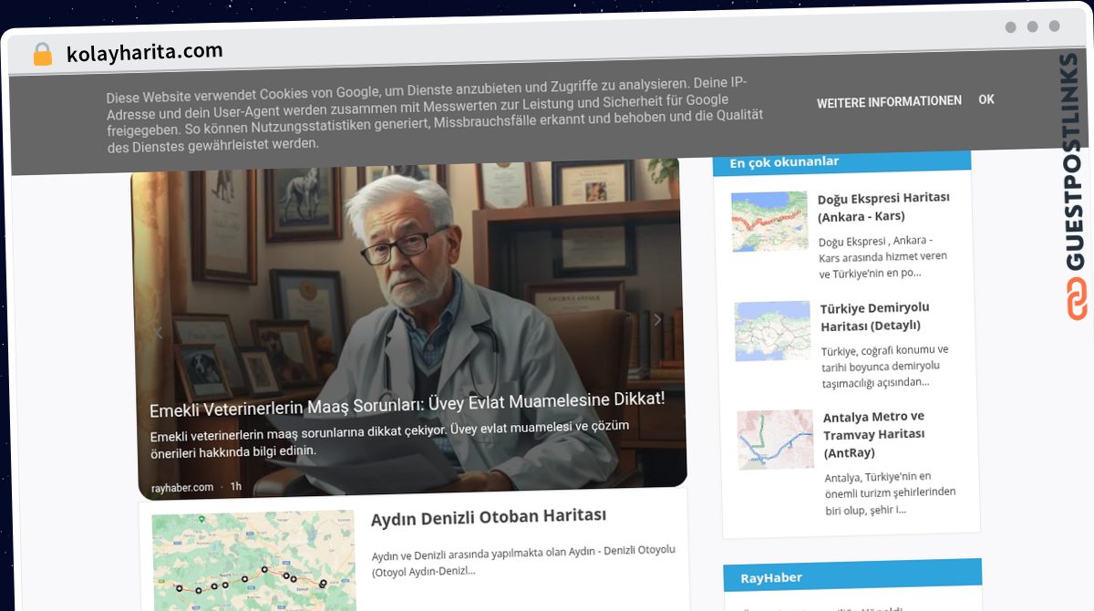Screen dimensions: 1094x611
Task: Click the "Diese Website verwendet Cookies" notice text
Action: (435, 113)
